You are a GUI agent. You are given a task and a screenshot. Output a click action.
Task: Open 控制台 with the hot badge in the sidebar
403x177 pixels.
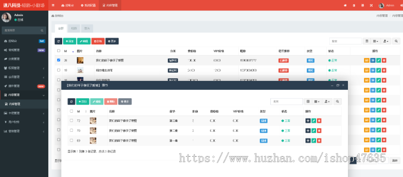click(24, 41)
